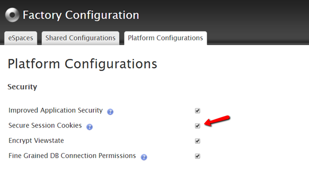The image size is (309, 179).
Task: Click the Fine Grained DB Connection Permissions label
Action: tap(72, 156)
